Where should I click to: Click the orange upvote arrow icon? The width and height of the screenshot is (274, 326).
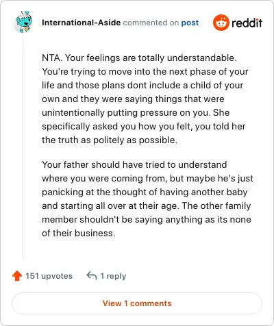pos(17,276)
